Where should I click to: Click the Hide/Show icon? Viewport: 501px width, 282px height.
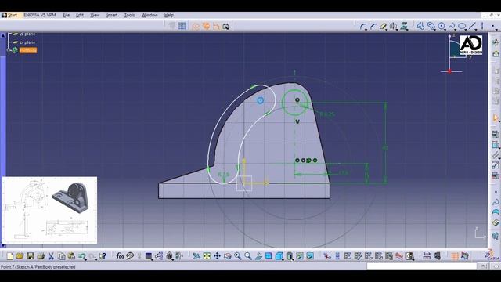click(300, 256)
